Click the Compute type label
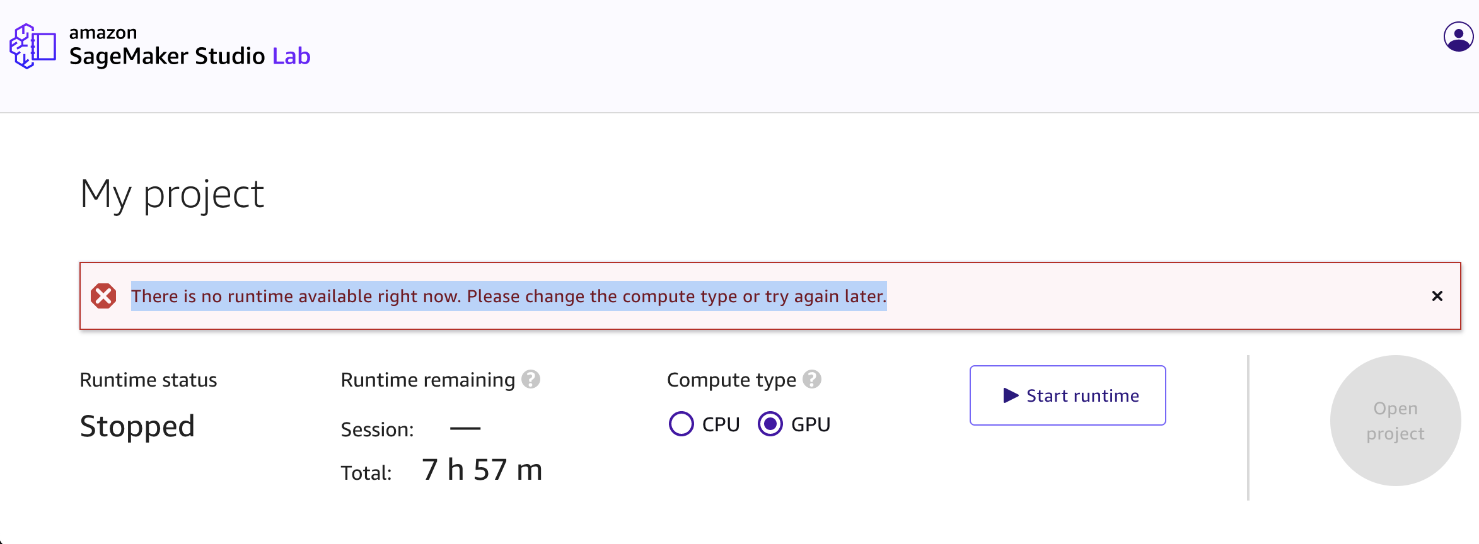 (x=731, y=380)
